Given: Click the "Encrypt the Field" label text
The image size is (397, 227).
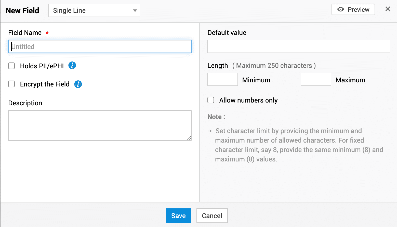Looking at the screenshot, I should click(x=45, y=84).
